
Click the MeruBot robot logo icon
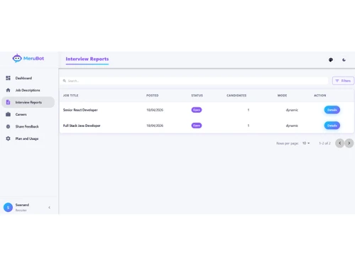point(17,58)
